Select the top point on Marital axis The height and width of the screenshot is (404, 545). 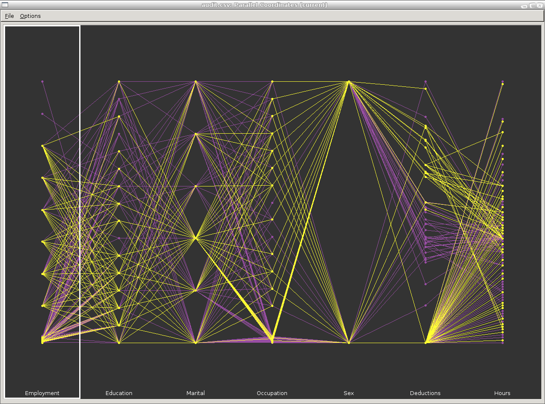[195, 81]
